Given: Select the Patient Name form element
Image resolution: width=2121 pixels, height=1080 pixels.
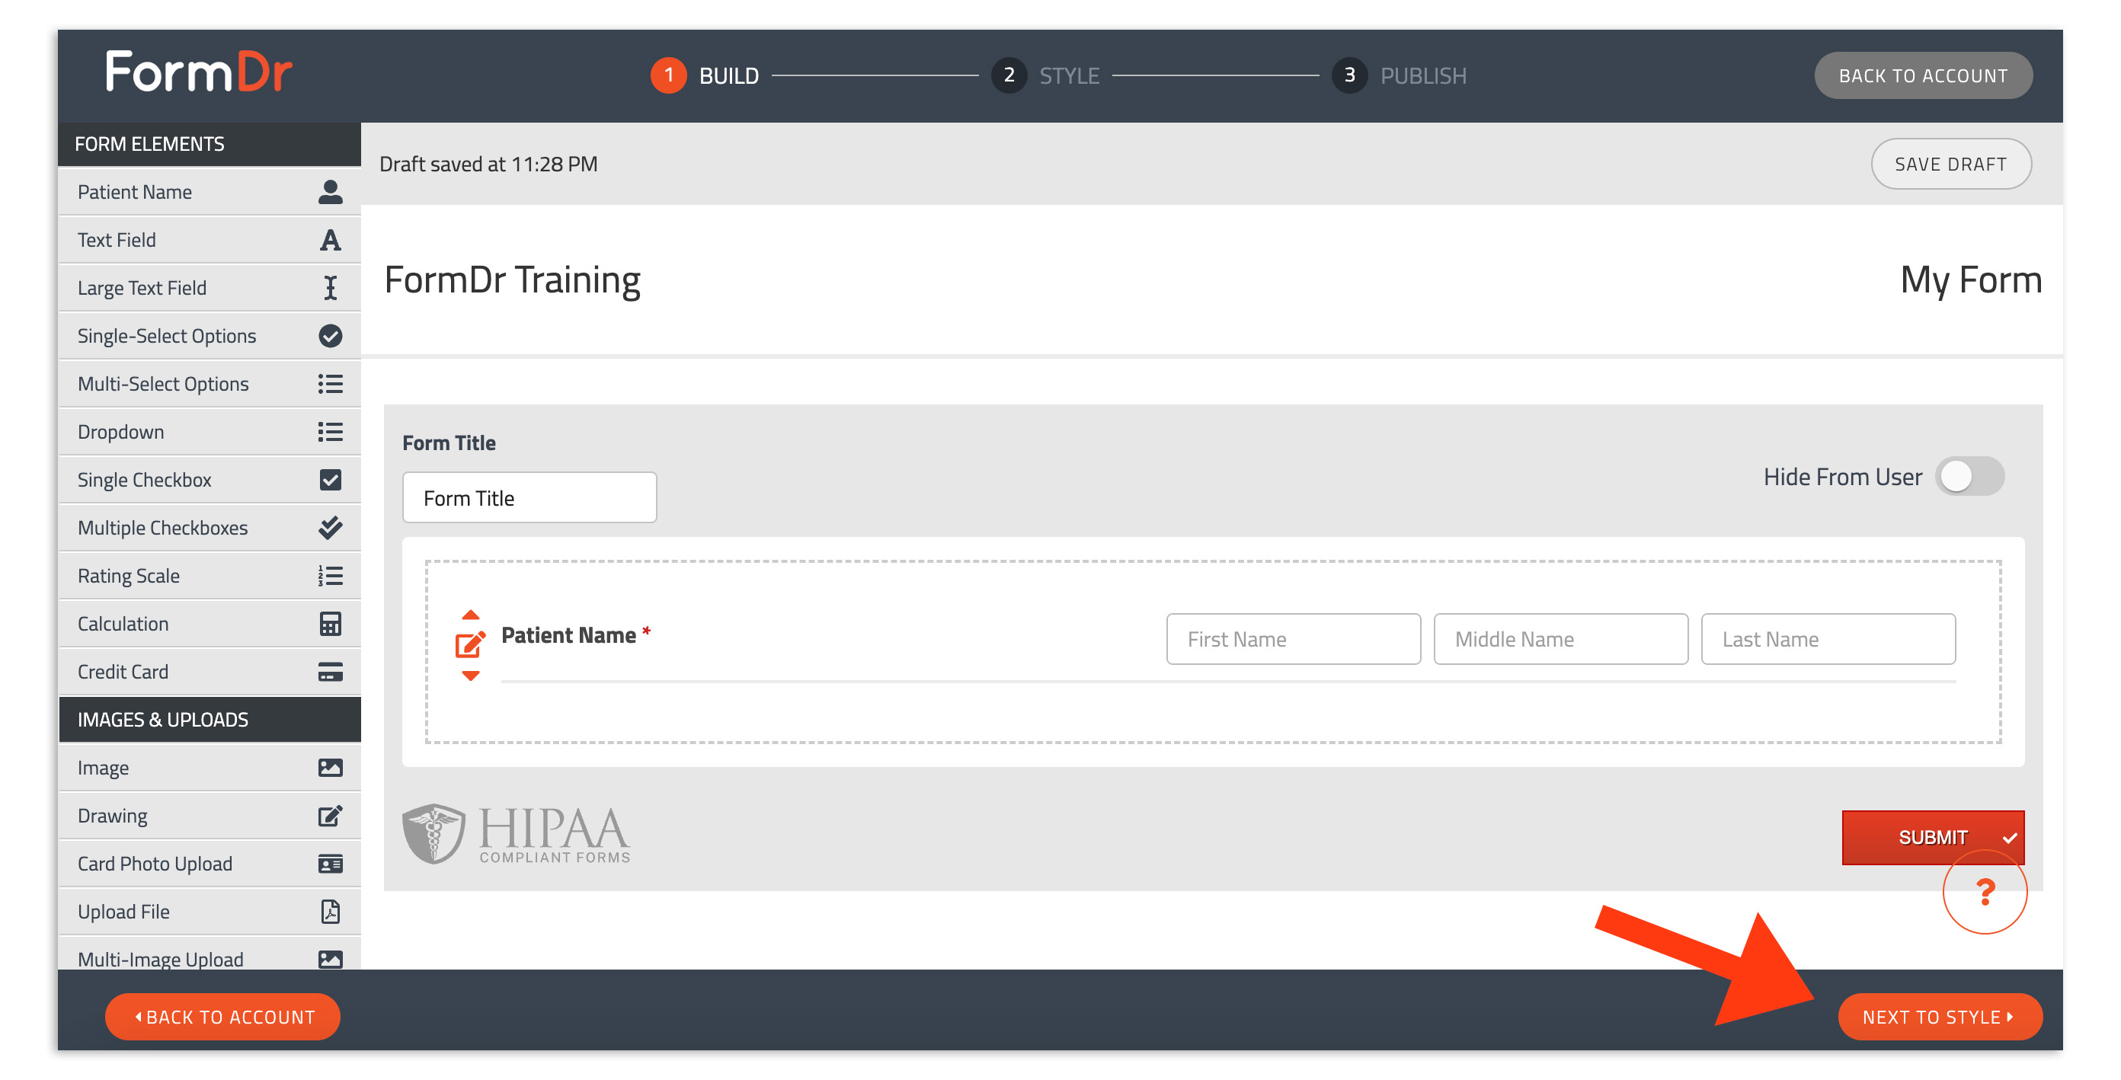Looking at the screenshot, I should (210, 192).
